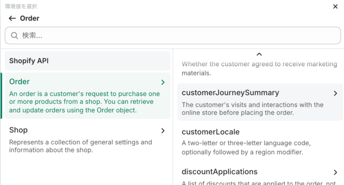Open the Shop item in the left list

click(88, 139)
